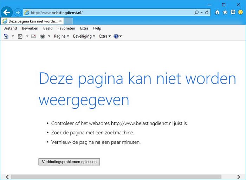Viewport: 246px width, 180px height.
Task: Open the Extra menu in the menu bar
Action: (84, 28)
